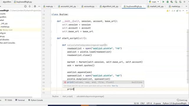Viewport: 189px width, 106px height.
Task: Select the print builtins completion suggestion
Action: click(103, 82)
